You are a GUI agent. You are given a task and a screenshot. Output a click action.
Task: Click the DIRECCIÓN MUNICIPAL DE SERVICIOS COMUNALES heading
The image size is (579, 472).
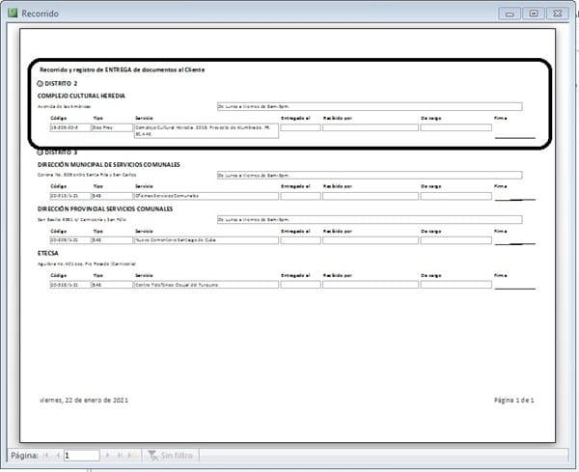point(108,165)
